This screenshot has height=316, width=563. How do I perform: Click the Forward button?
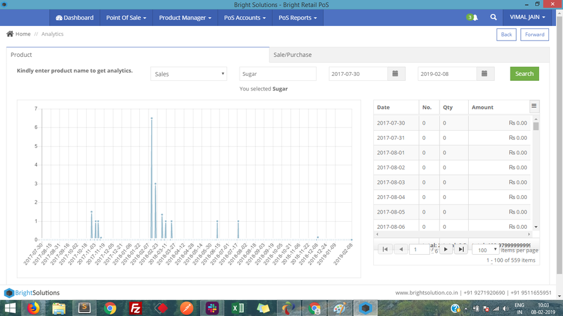point(535,34)
